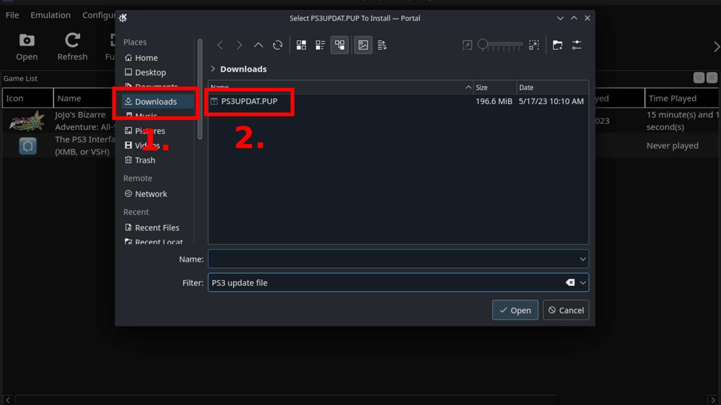This screenshot has width=721, height=405.
Task: Open the Emulation menu
Action: 50,15
